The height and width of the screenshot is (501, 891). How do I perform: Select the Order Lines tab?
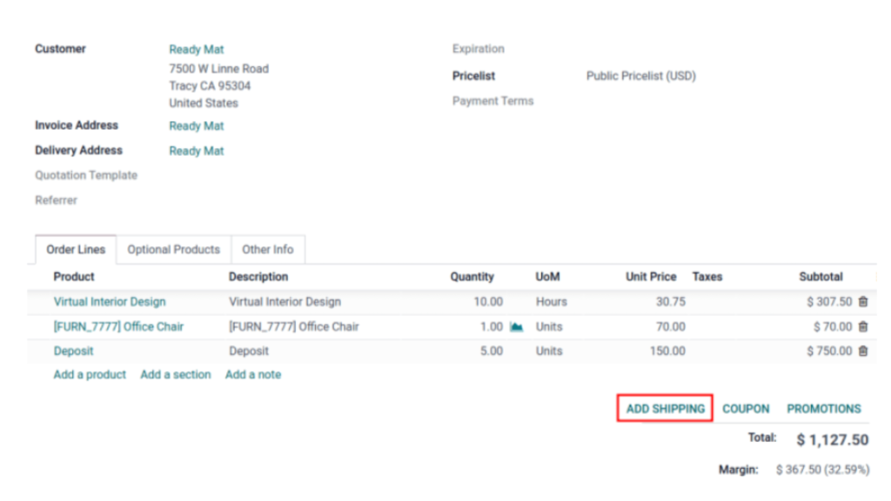[x=76, y=250]
